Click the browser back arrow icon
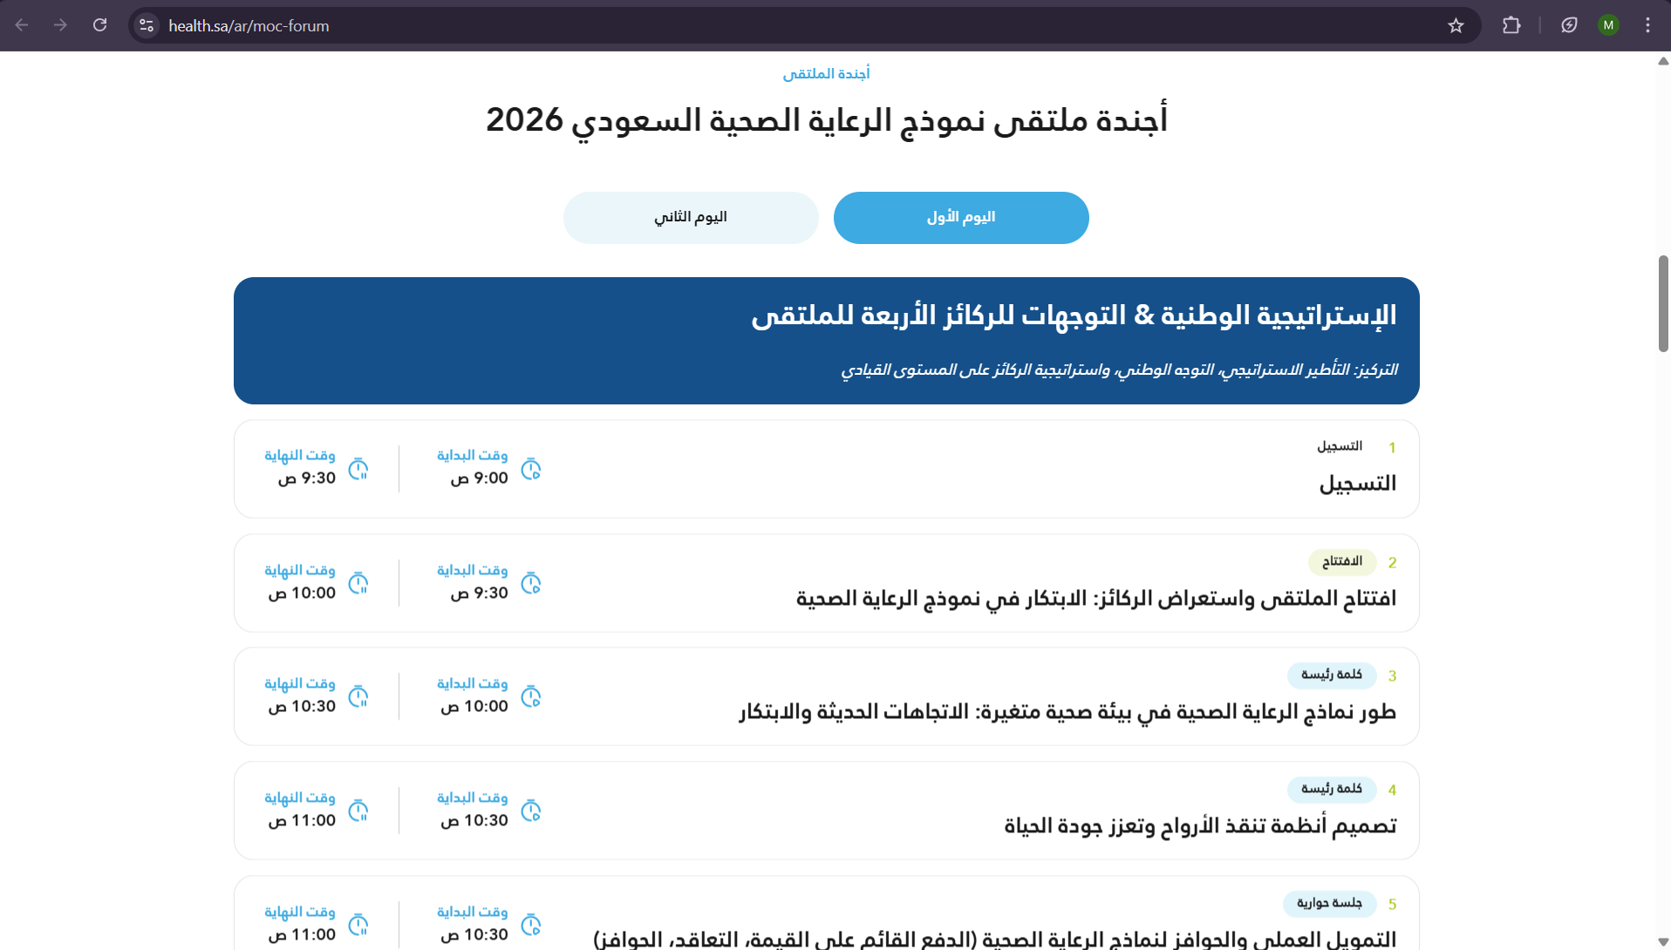Image resolution: width=1671 pixels, height=950 pixels. pyautogui.click(x=22, y=25)
